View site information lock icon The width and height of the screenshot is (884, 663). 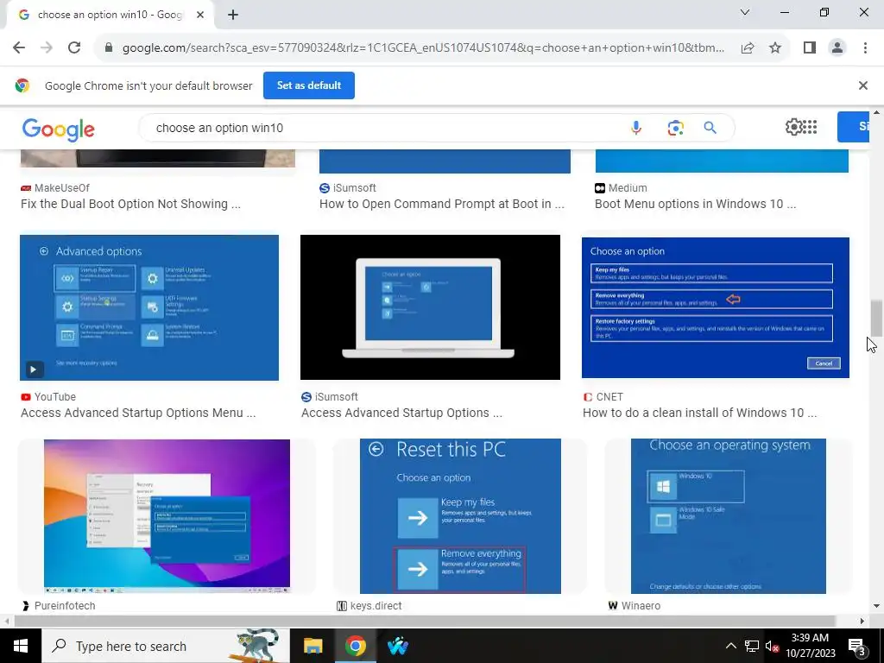(109, 48)
